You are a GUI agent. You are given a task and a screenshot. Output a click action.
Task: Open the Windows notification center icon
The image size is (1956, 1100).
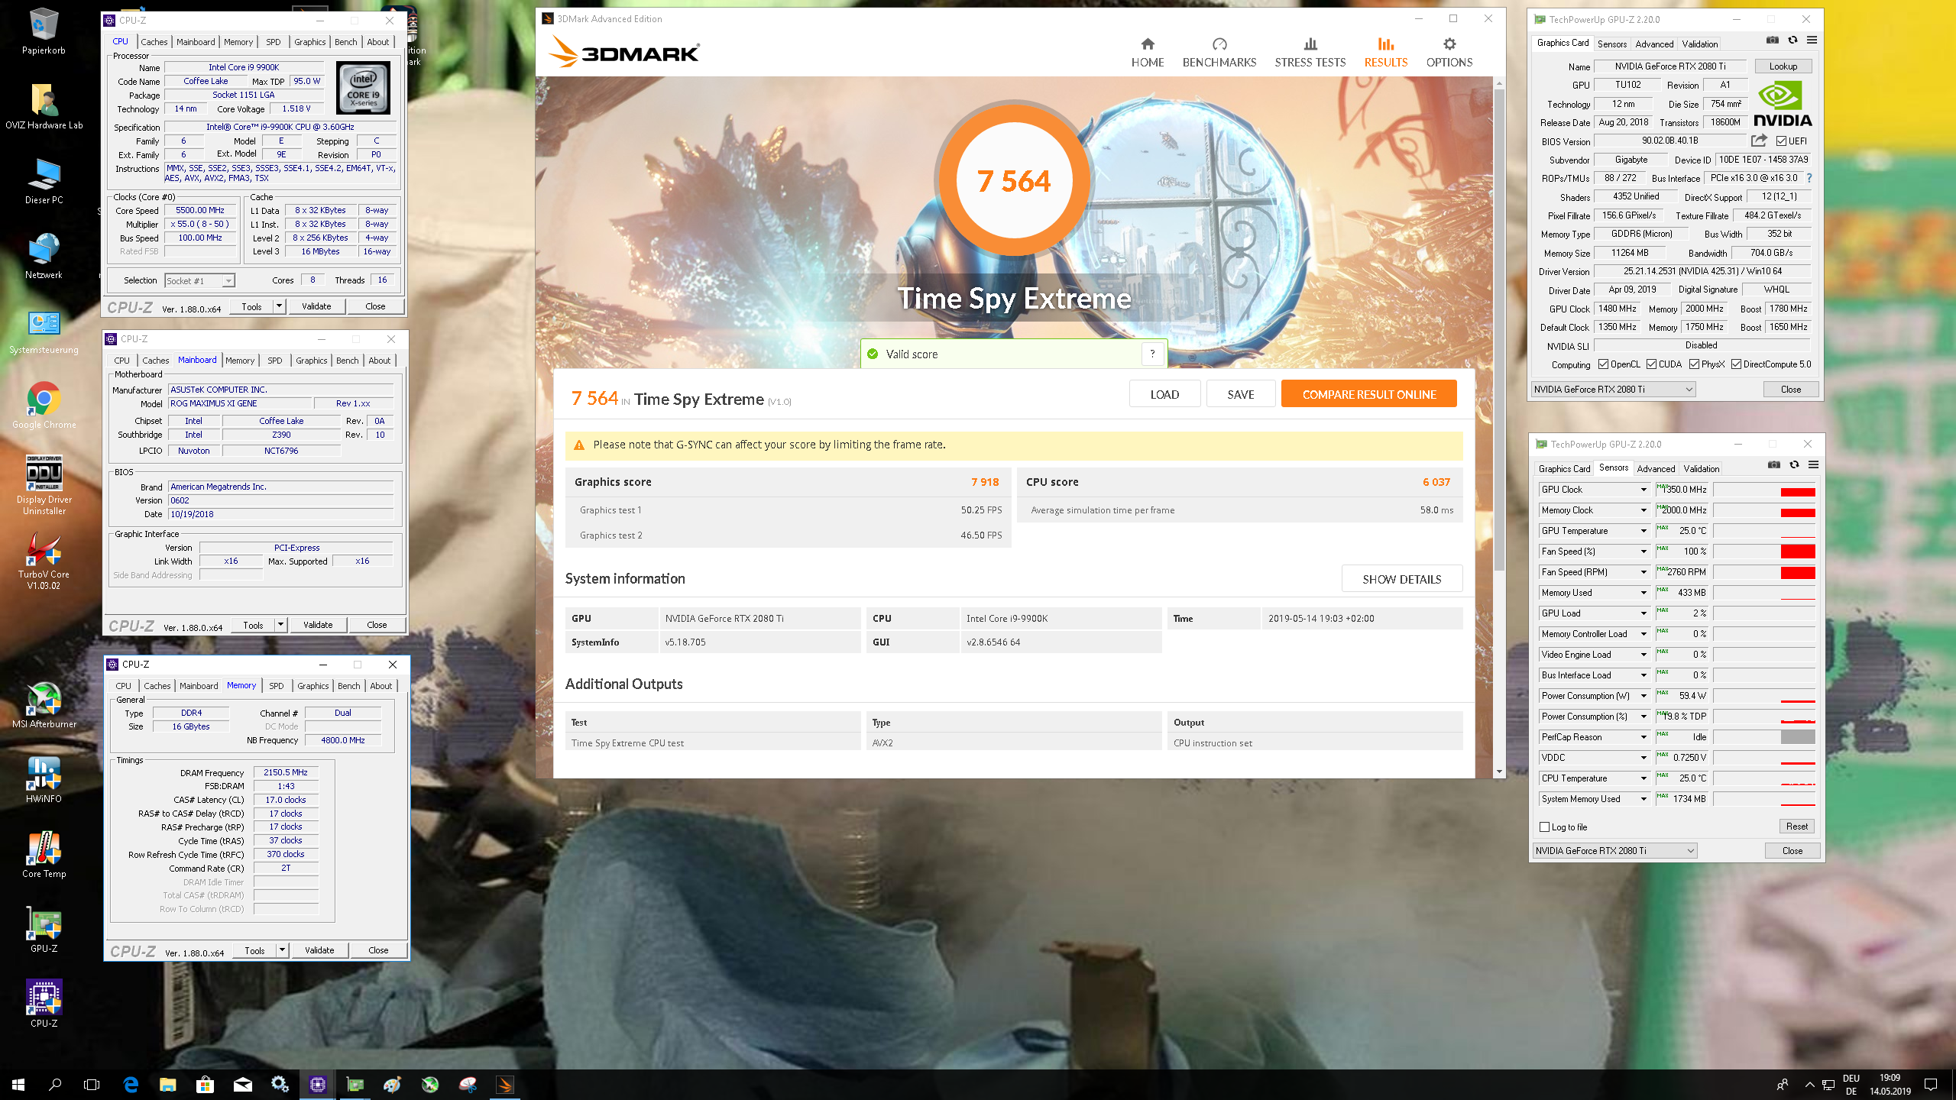click(1931, 1084)
